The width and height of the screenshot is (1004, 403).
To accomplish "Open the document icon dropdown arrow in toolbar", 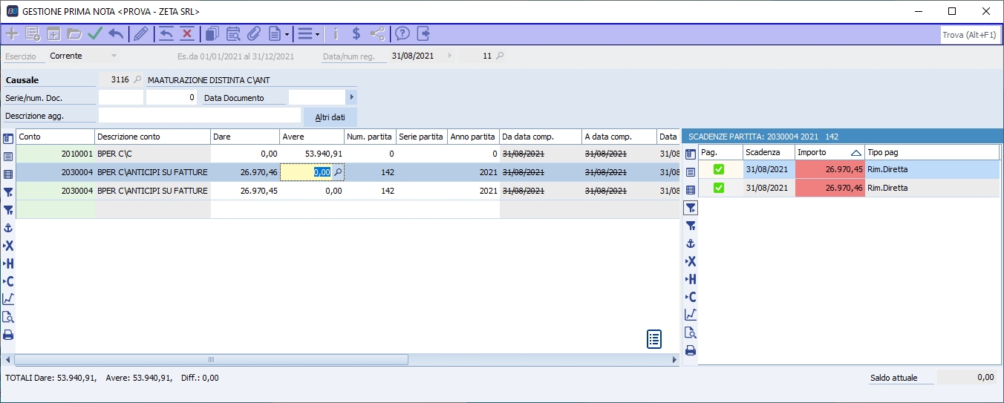I will point(287,34).
